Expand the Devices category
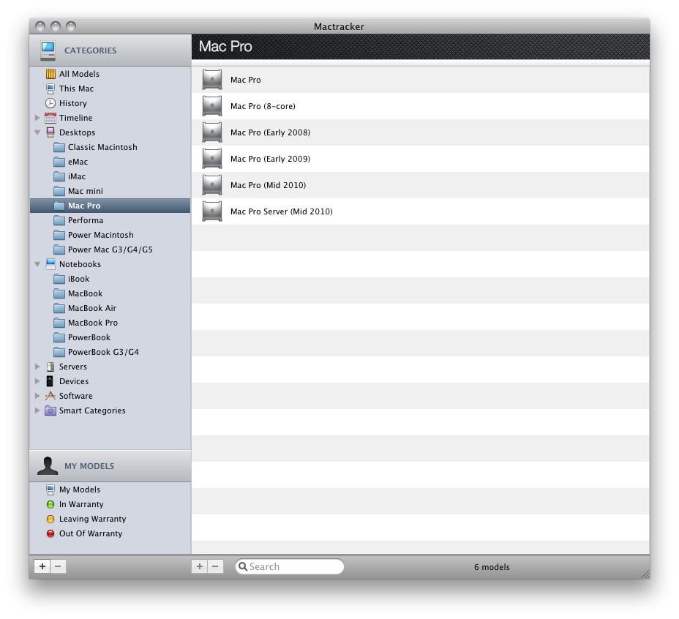The height and width of the screenshot is (619, 679). [x=37, y=381]
